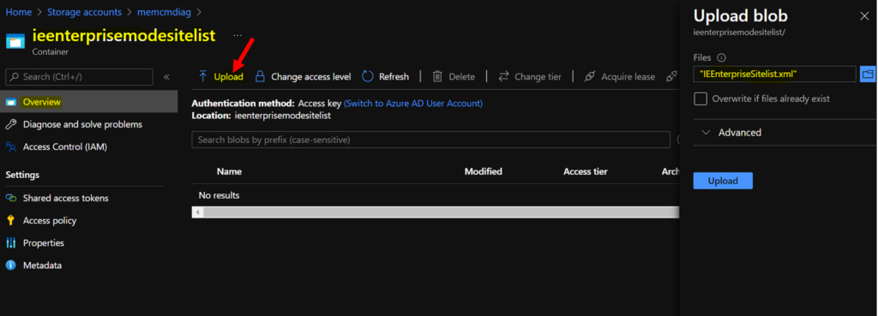Collapse the left menu with double chevron
Screen dimensions: 878x316
click(166, 76)
